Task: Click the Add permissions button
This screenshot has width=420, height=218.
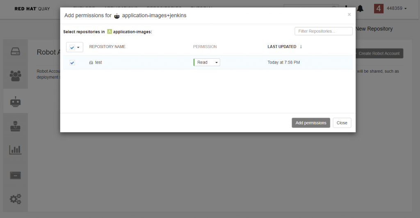Action: 311,123
